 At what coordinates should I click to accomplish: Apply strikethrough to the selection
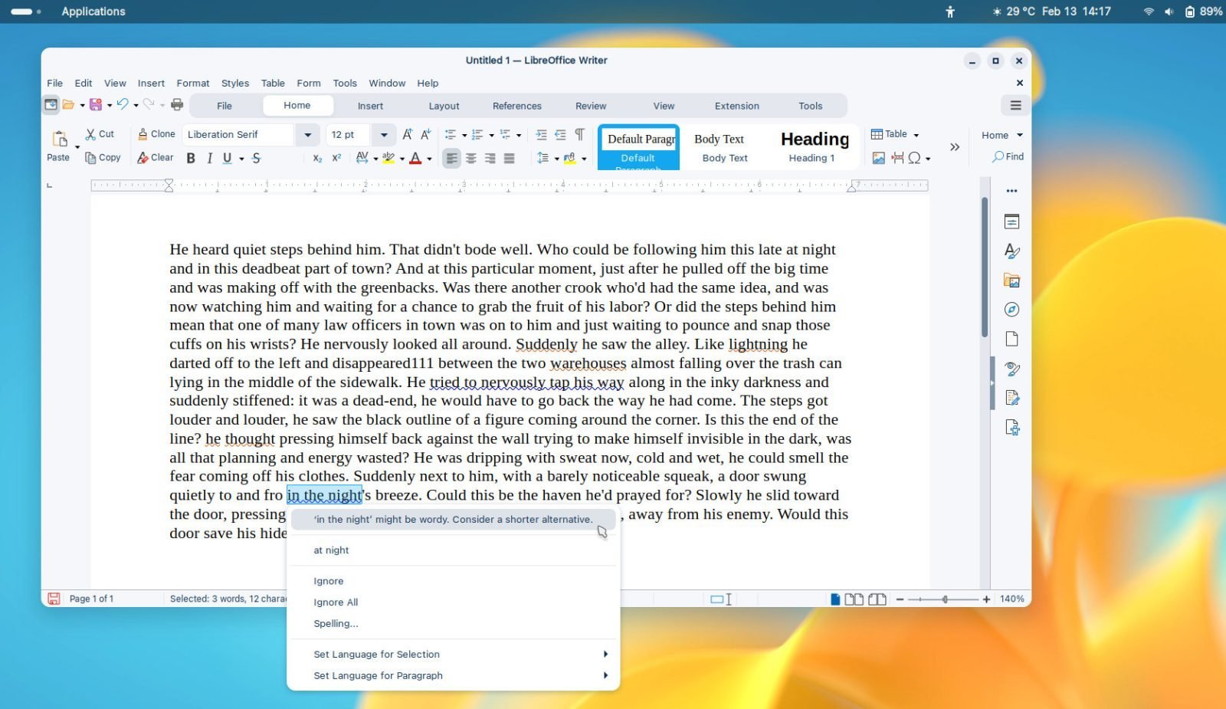click(257, 159)
